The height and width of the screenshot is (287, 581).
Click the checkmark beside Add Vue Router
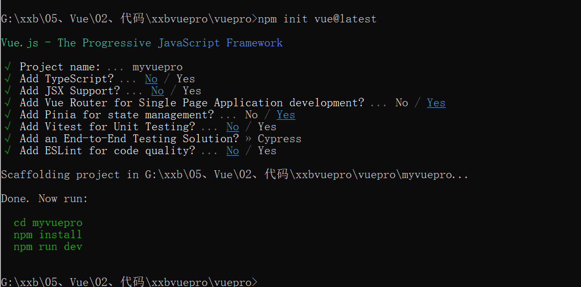pos(7,103)
